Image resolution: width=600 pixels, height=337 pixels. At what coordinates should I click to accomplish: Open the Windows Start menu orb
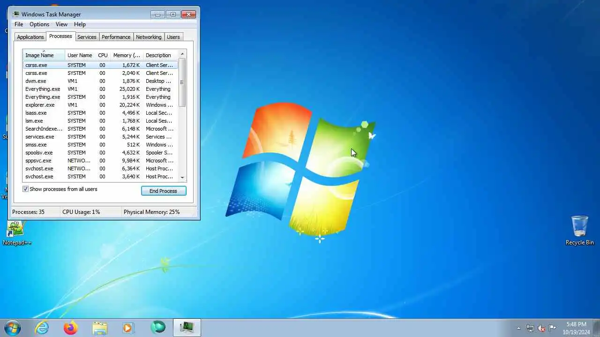(x=12, y=328)
